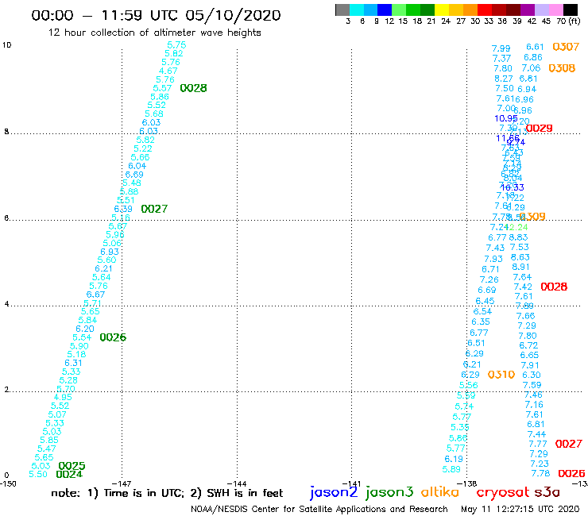Click the blue 10.33 wave height value
Screen dimensions: 588x516
pyautogui.click(x=513, y=187)
